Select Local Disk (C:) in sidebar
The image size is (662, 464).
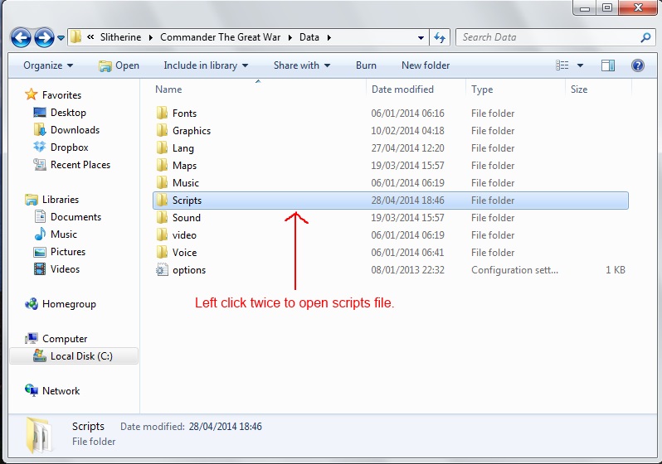[x=74, y=356]
